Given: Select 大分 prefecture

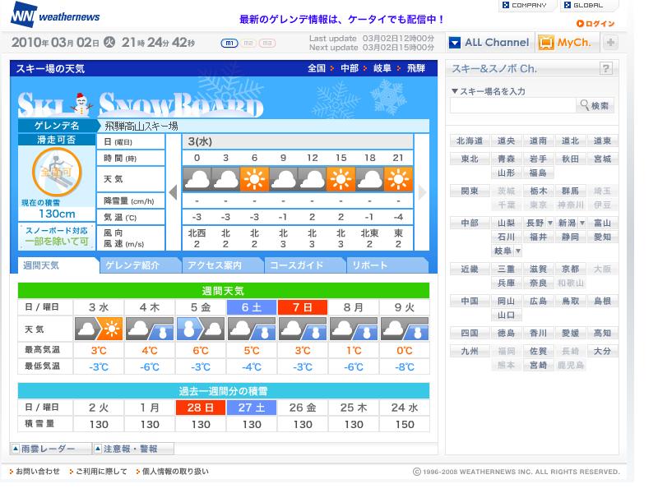Looking at the screenshot, I should click(602, 351).
